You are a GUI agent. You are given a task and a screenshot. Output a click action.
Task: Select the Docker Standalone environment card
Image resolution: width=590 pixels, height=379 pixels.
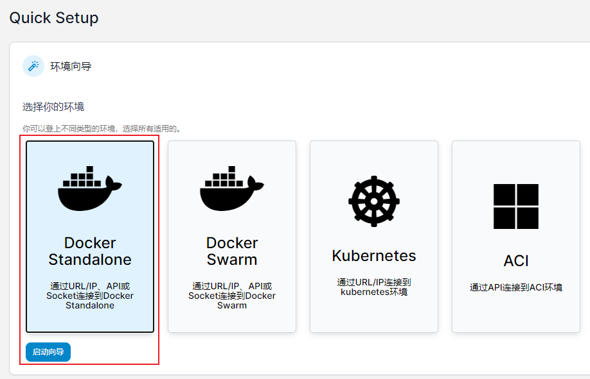tap(90, 237)
